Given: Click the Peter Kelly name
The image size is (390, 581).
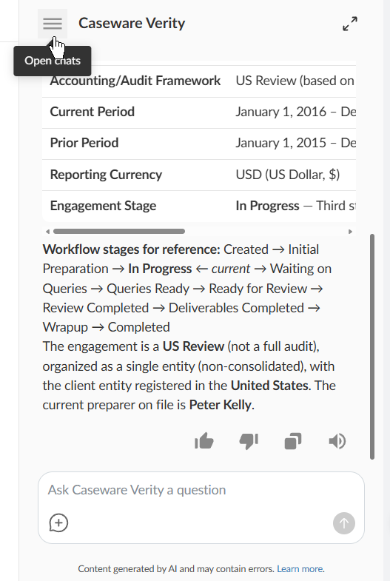Looking at the screenshot, I should [221, 405].
